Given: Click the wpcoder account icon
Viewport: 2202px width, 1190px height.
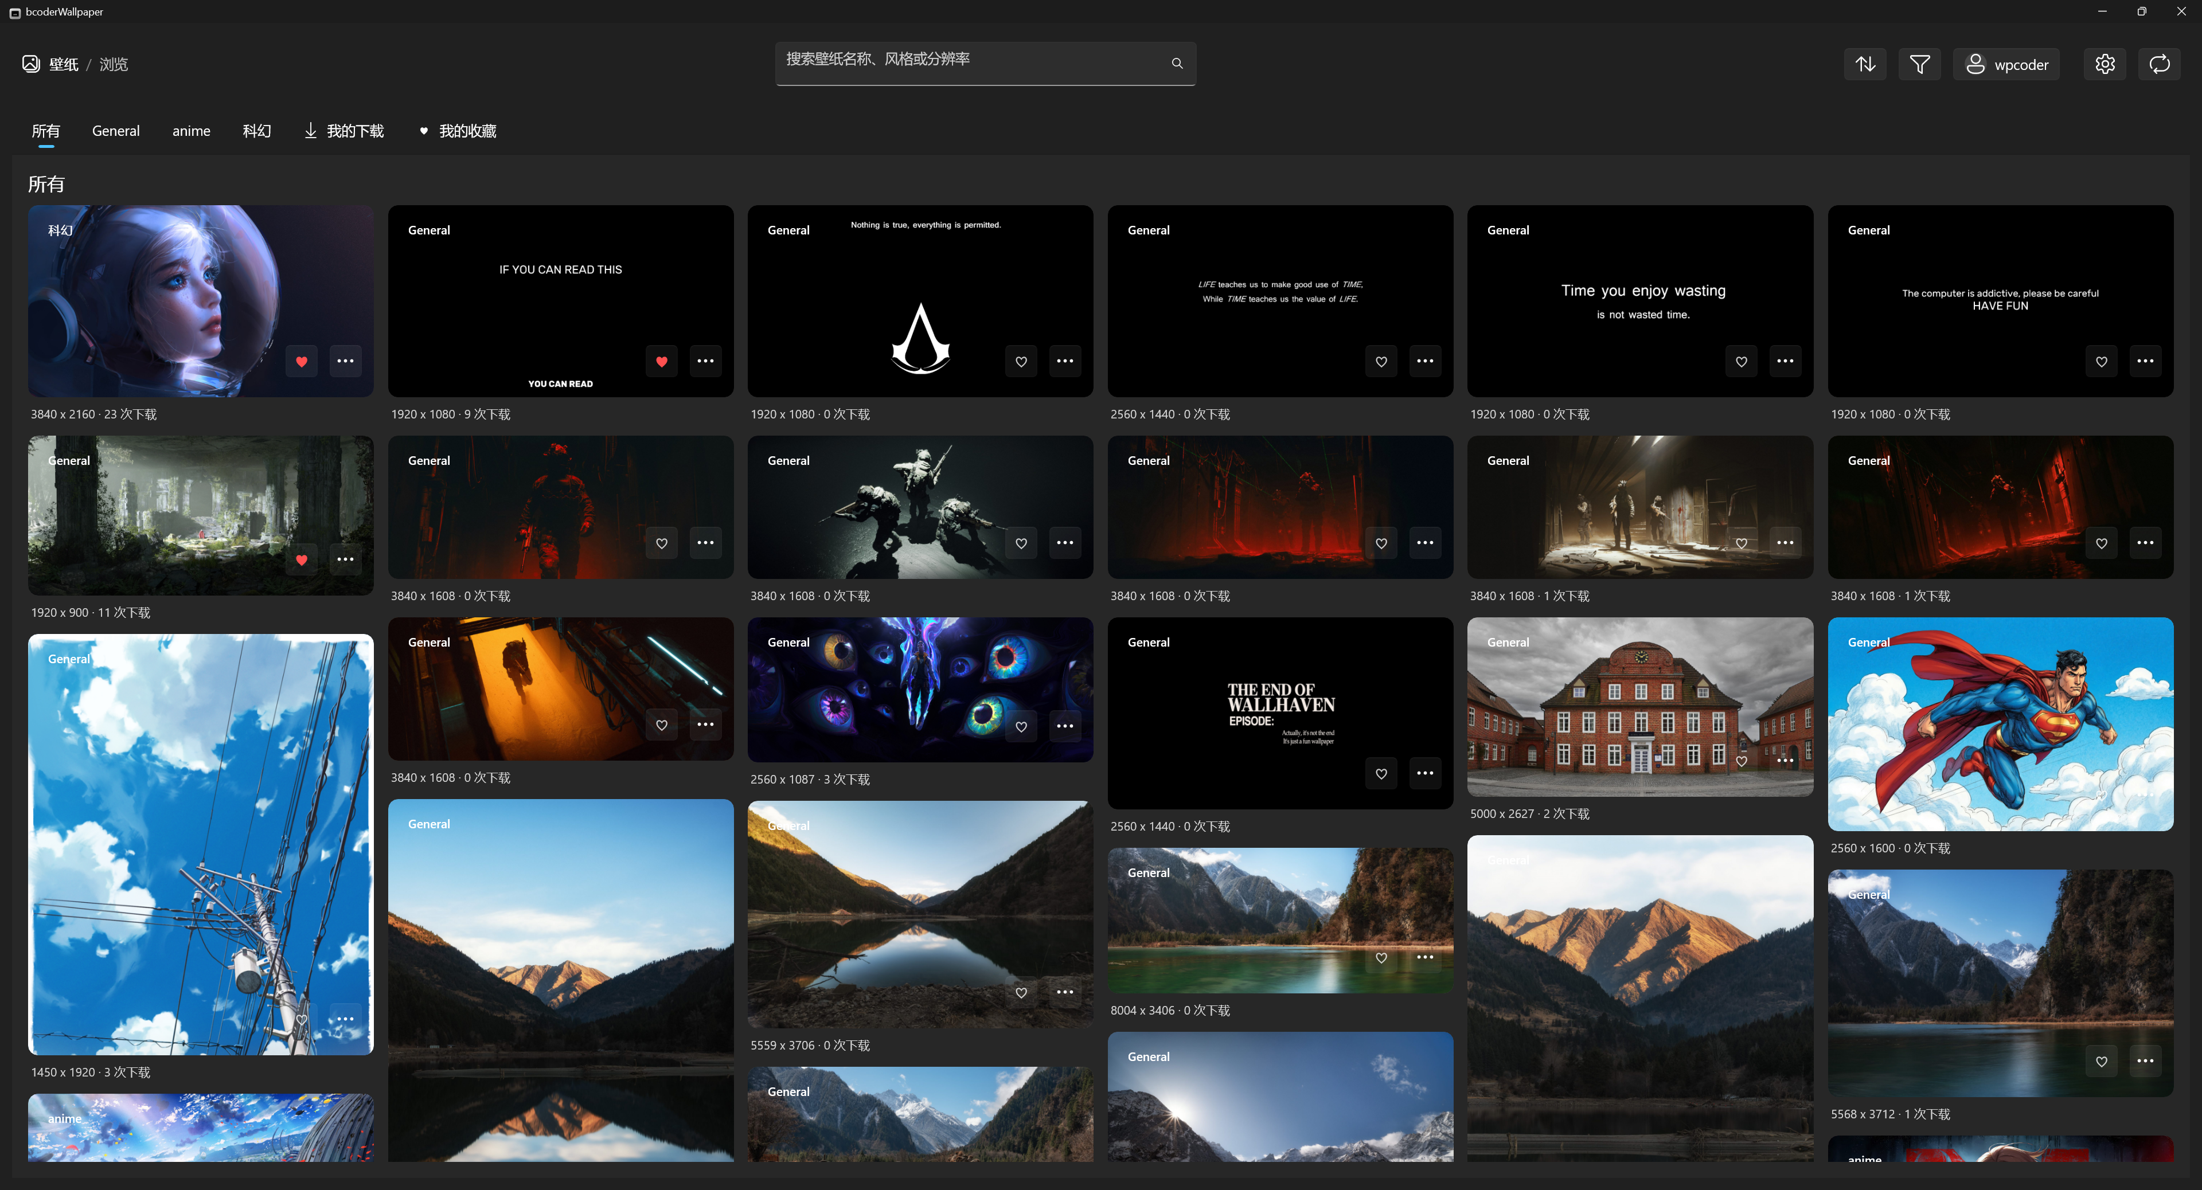Looking at the screenshot, I should (1975, 63).
